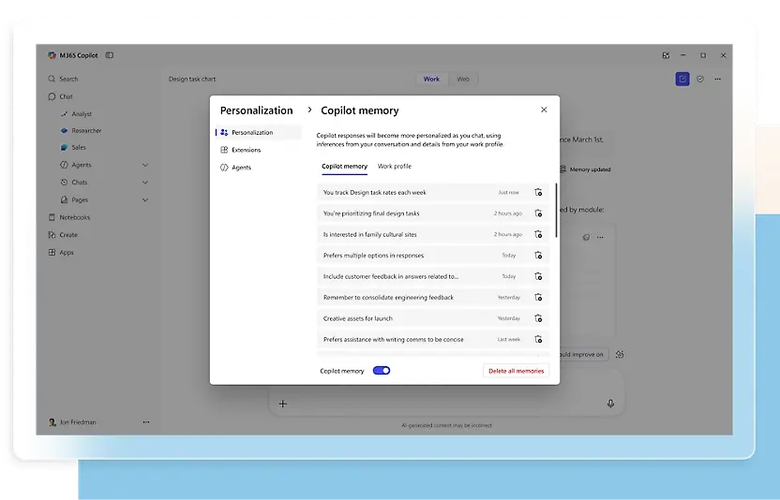Image resolution: width=780 pixels, height=500 pixels.
Task: Select 'You track Design task rates each week' memory
Action: point(433,192)
